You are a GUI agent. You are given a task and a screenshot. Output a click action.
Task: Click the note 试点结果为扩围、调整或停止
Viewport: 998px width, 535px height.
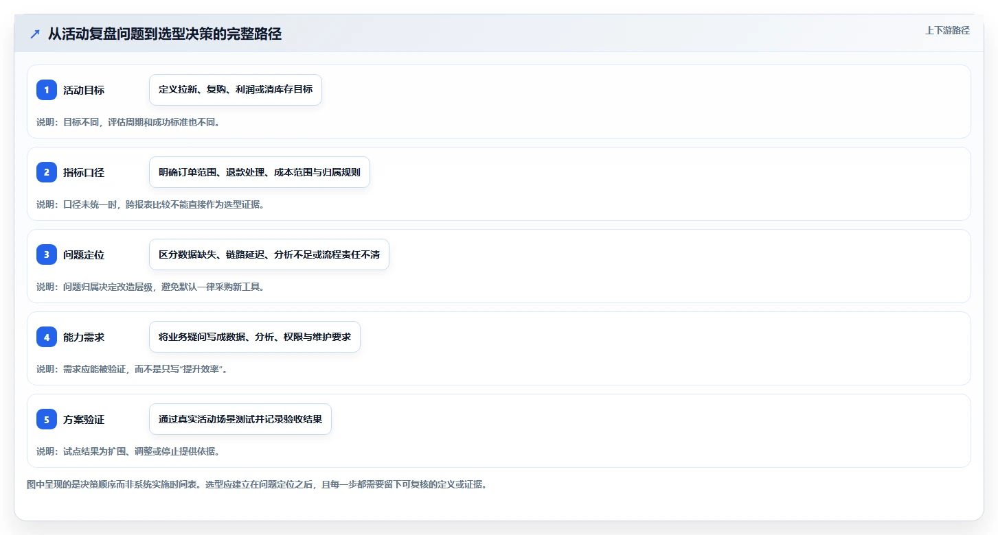coord(128,451)
